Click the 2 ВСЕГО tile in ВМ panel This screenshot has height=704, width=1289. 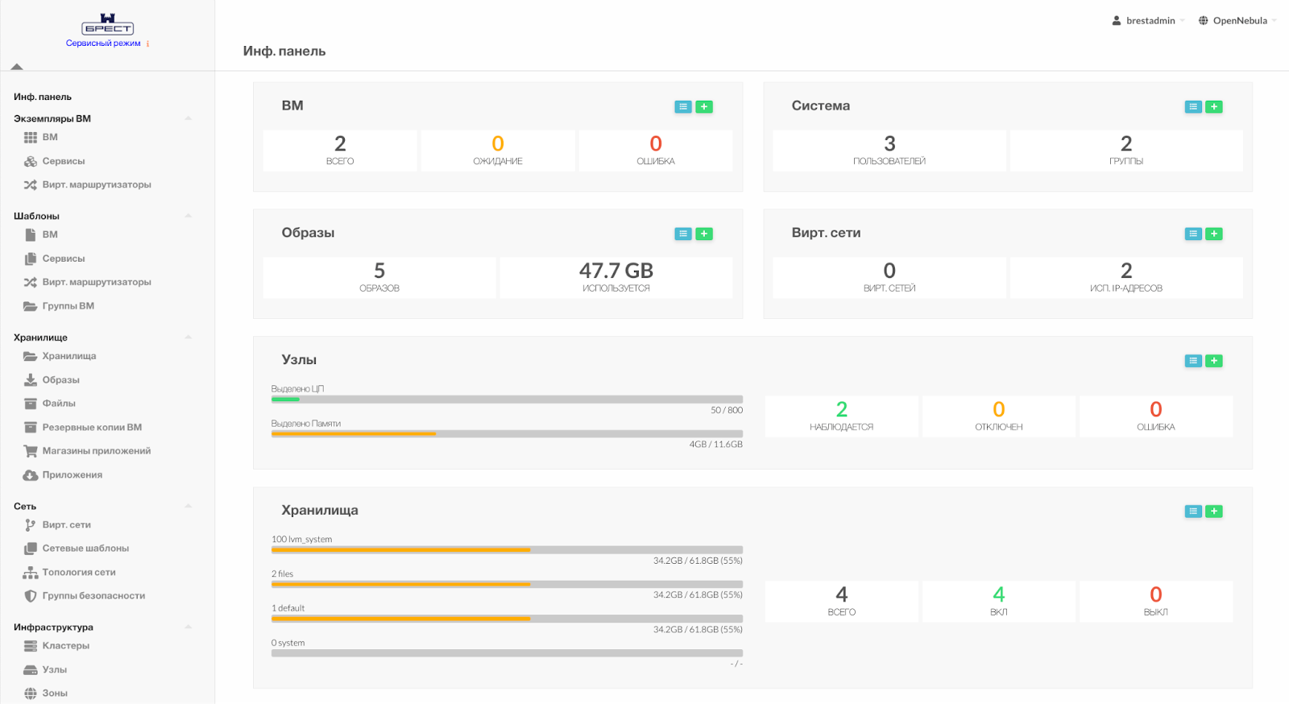tap(340, 151)
